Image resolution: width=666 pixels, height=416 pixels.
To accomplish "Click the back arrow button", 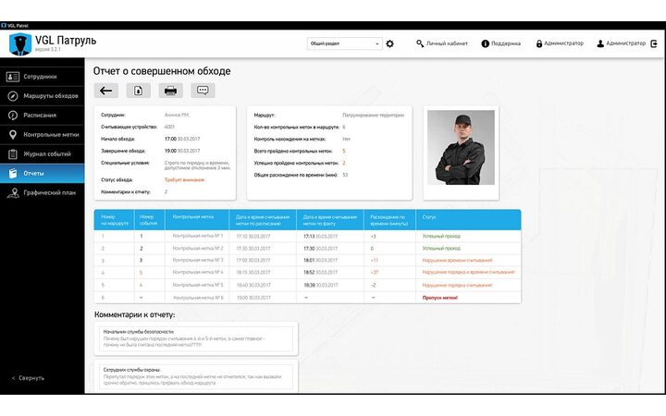I will tap(106, 91).
